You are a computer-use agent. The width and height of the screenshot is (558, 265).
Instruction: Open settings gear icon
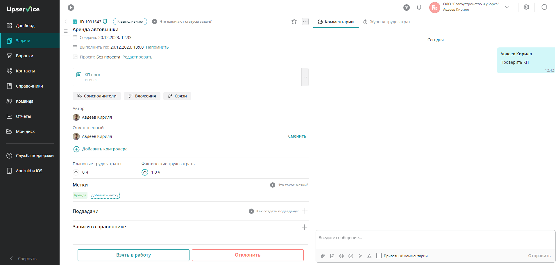click(526, 7)
